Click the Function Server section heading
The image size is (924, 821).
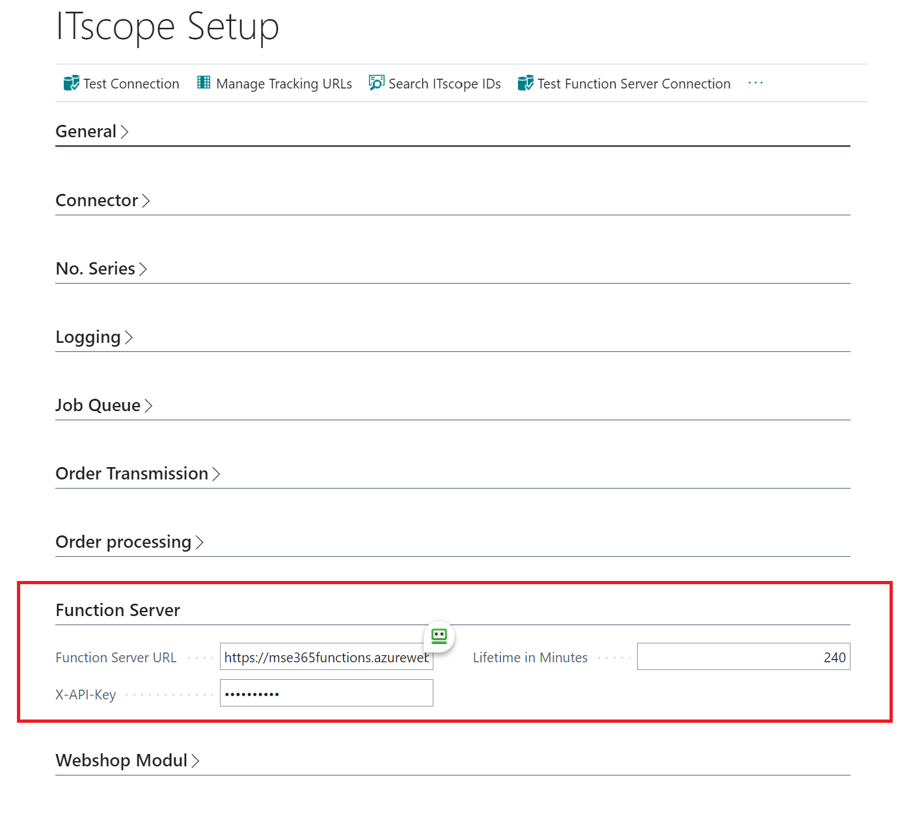click(x=118, y=610)
